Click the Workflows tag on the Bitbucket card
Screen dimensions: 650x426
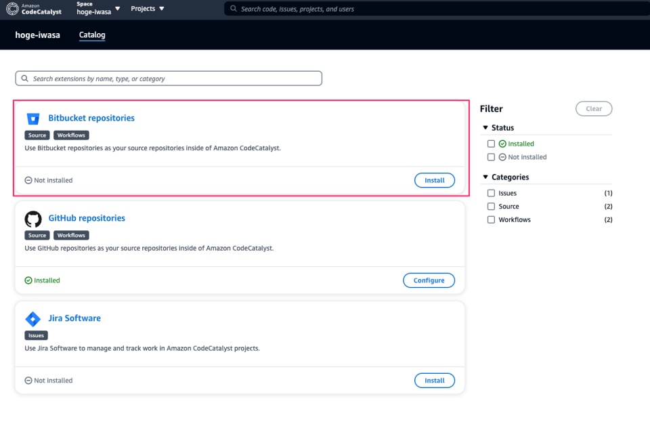(70, 135)
